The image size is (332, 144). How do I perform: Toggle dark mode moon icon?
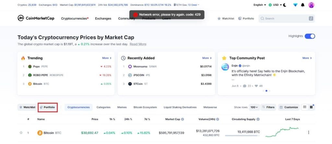click(285, 5)
